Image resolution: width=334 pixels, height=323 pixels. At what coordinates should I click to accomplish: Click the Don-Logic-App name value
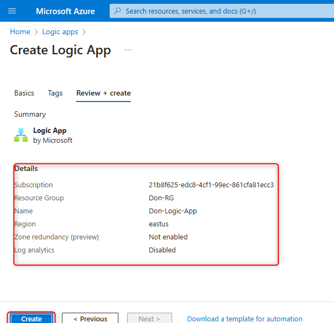(x=173, y=211)
